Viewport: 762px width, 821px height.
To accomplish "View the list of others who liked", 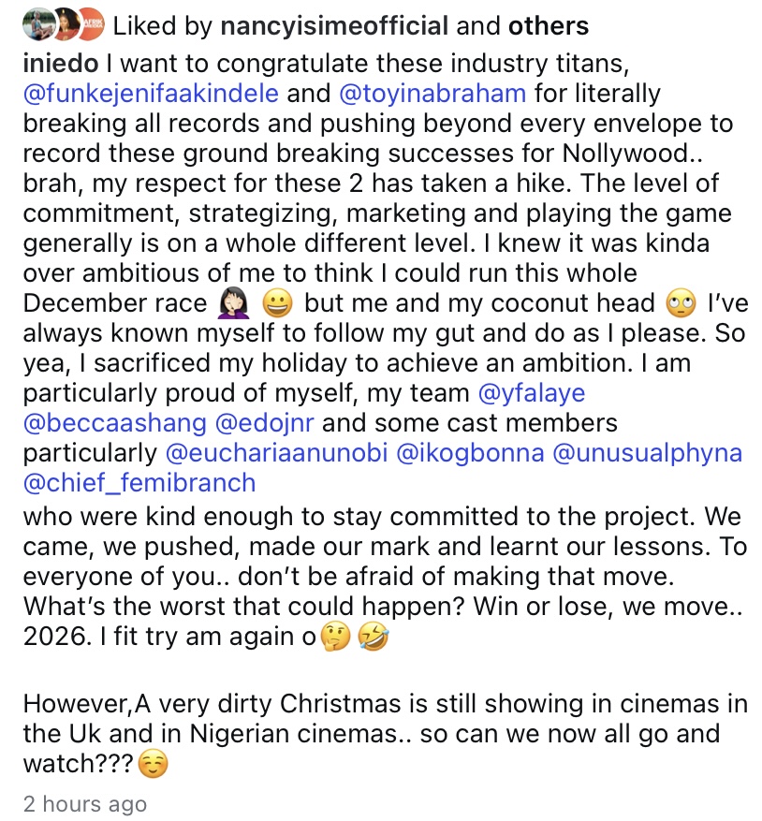I will [x=549, y=26].
